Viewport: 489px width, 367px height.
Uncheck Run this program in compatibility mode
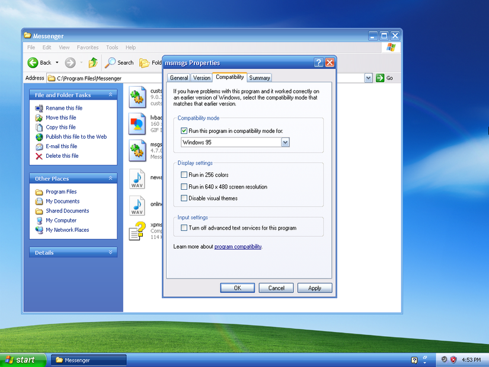pyautogui.click(x=184, y=130)
